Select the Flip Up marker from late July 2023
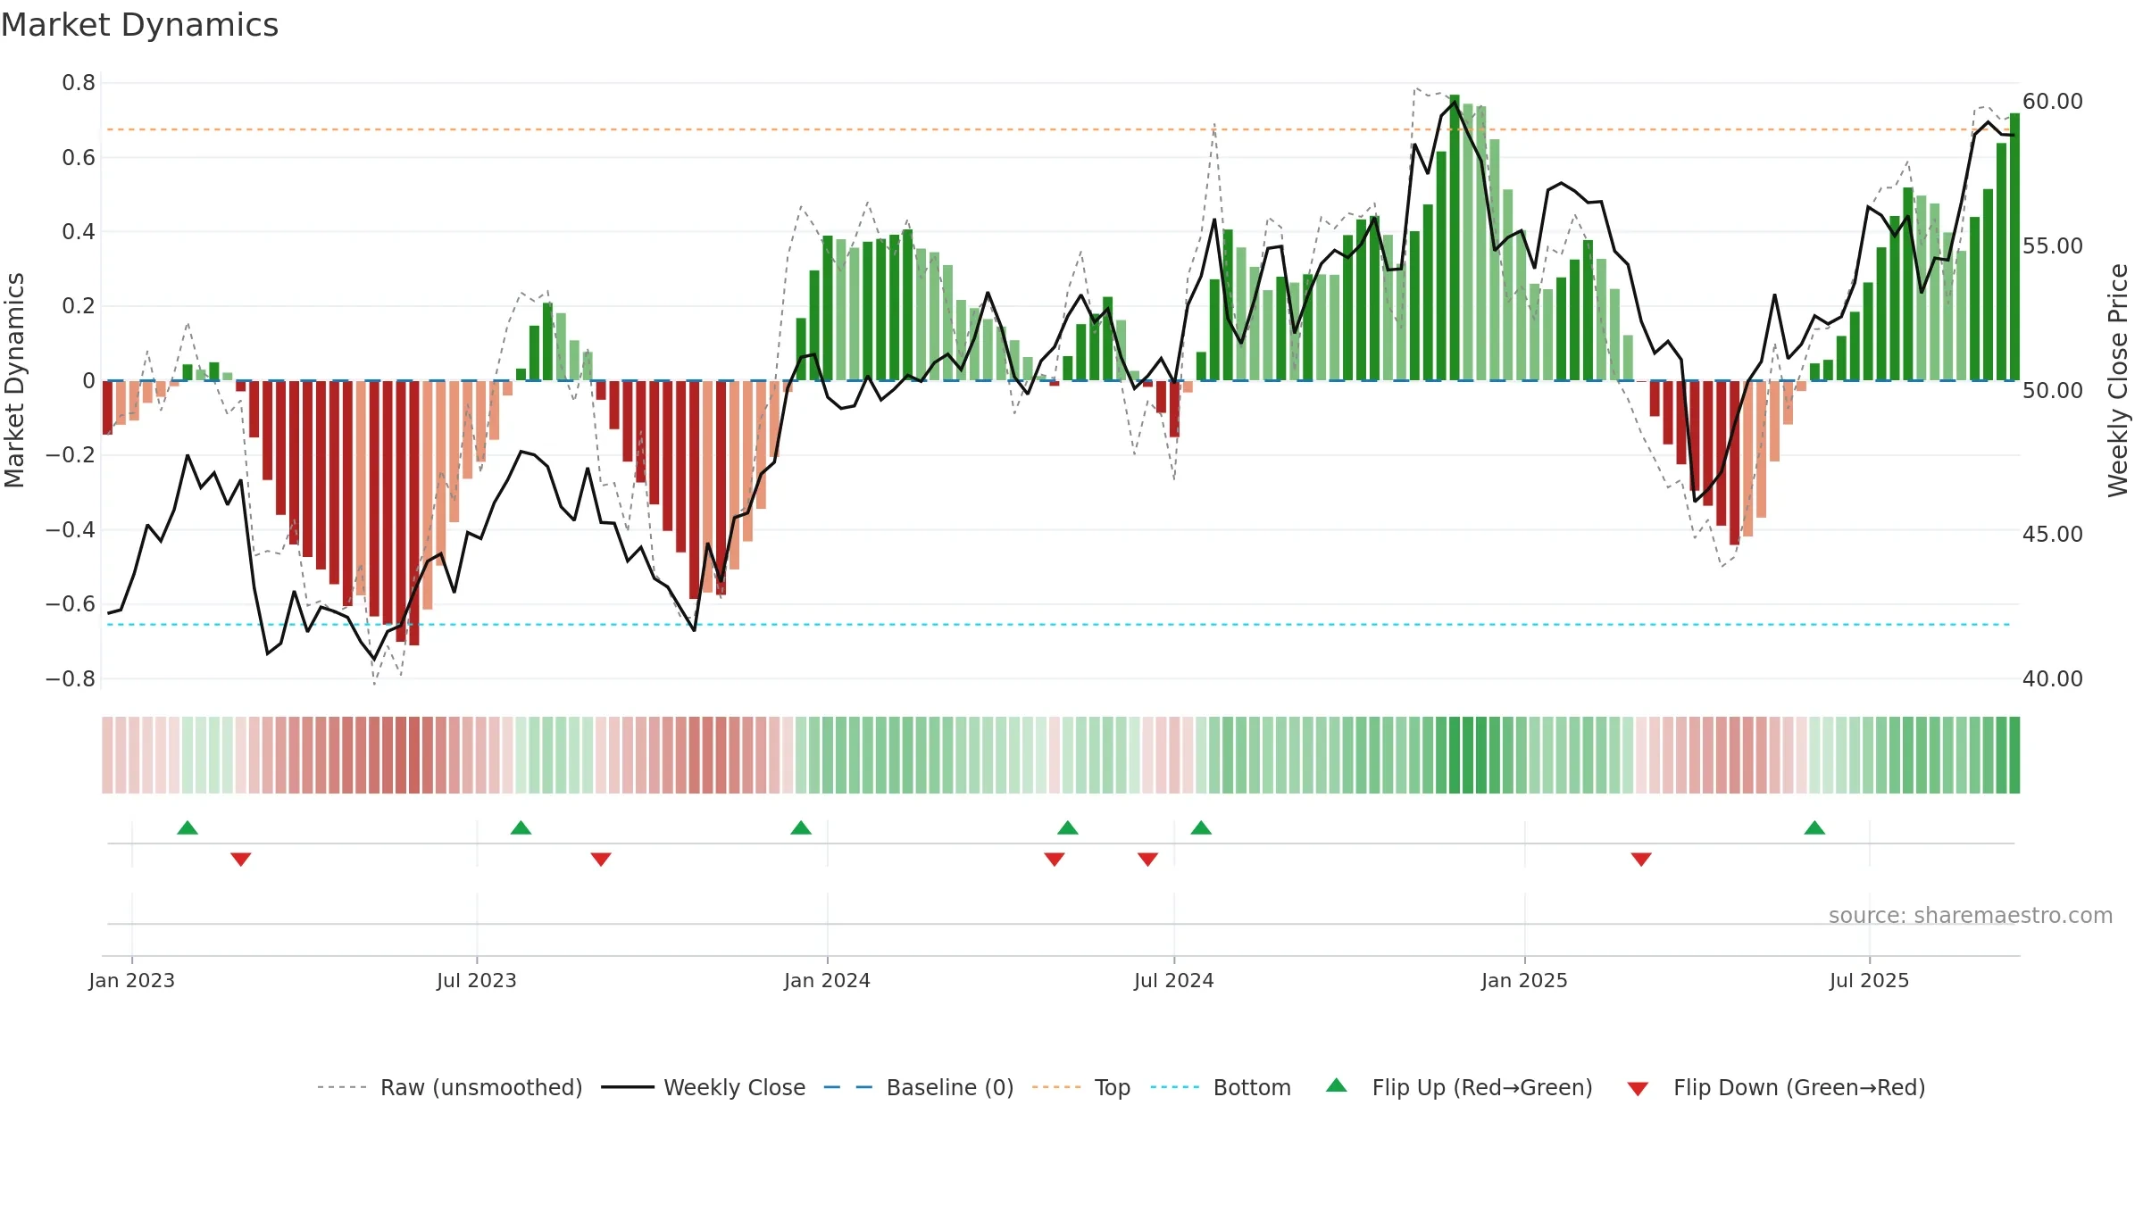This screenshot has height=1205, width=2143. (x=521, y=827)
